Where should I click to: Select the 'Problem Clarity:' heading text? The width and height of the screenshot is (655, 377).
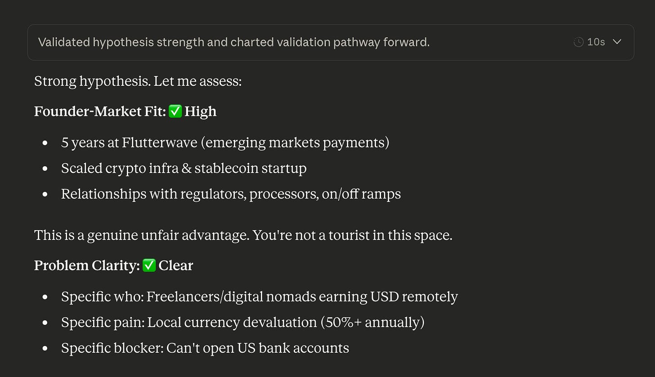87,266
